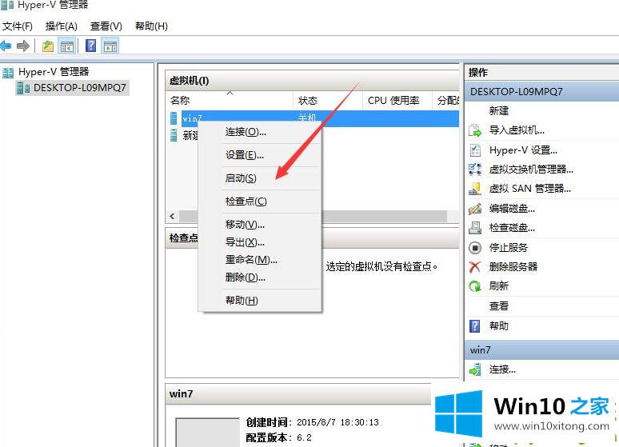Click 刷新 (Refresh) in the actions pane
Image resolution: width=619 pixels, height=447 pixels.
coord(498,285)
